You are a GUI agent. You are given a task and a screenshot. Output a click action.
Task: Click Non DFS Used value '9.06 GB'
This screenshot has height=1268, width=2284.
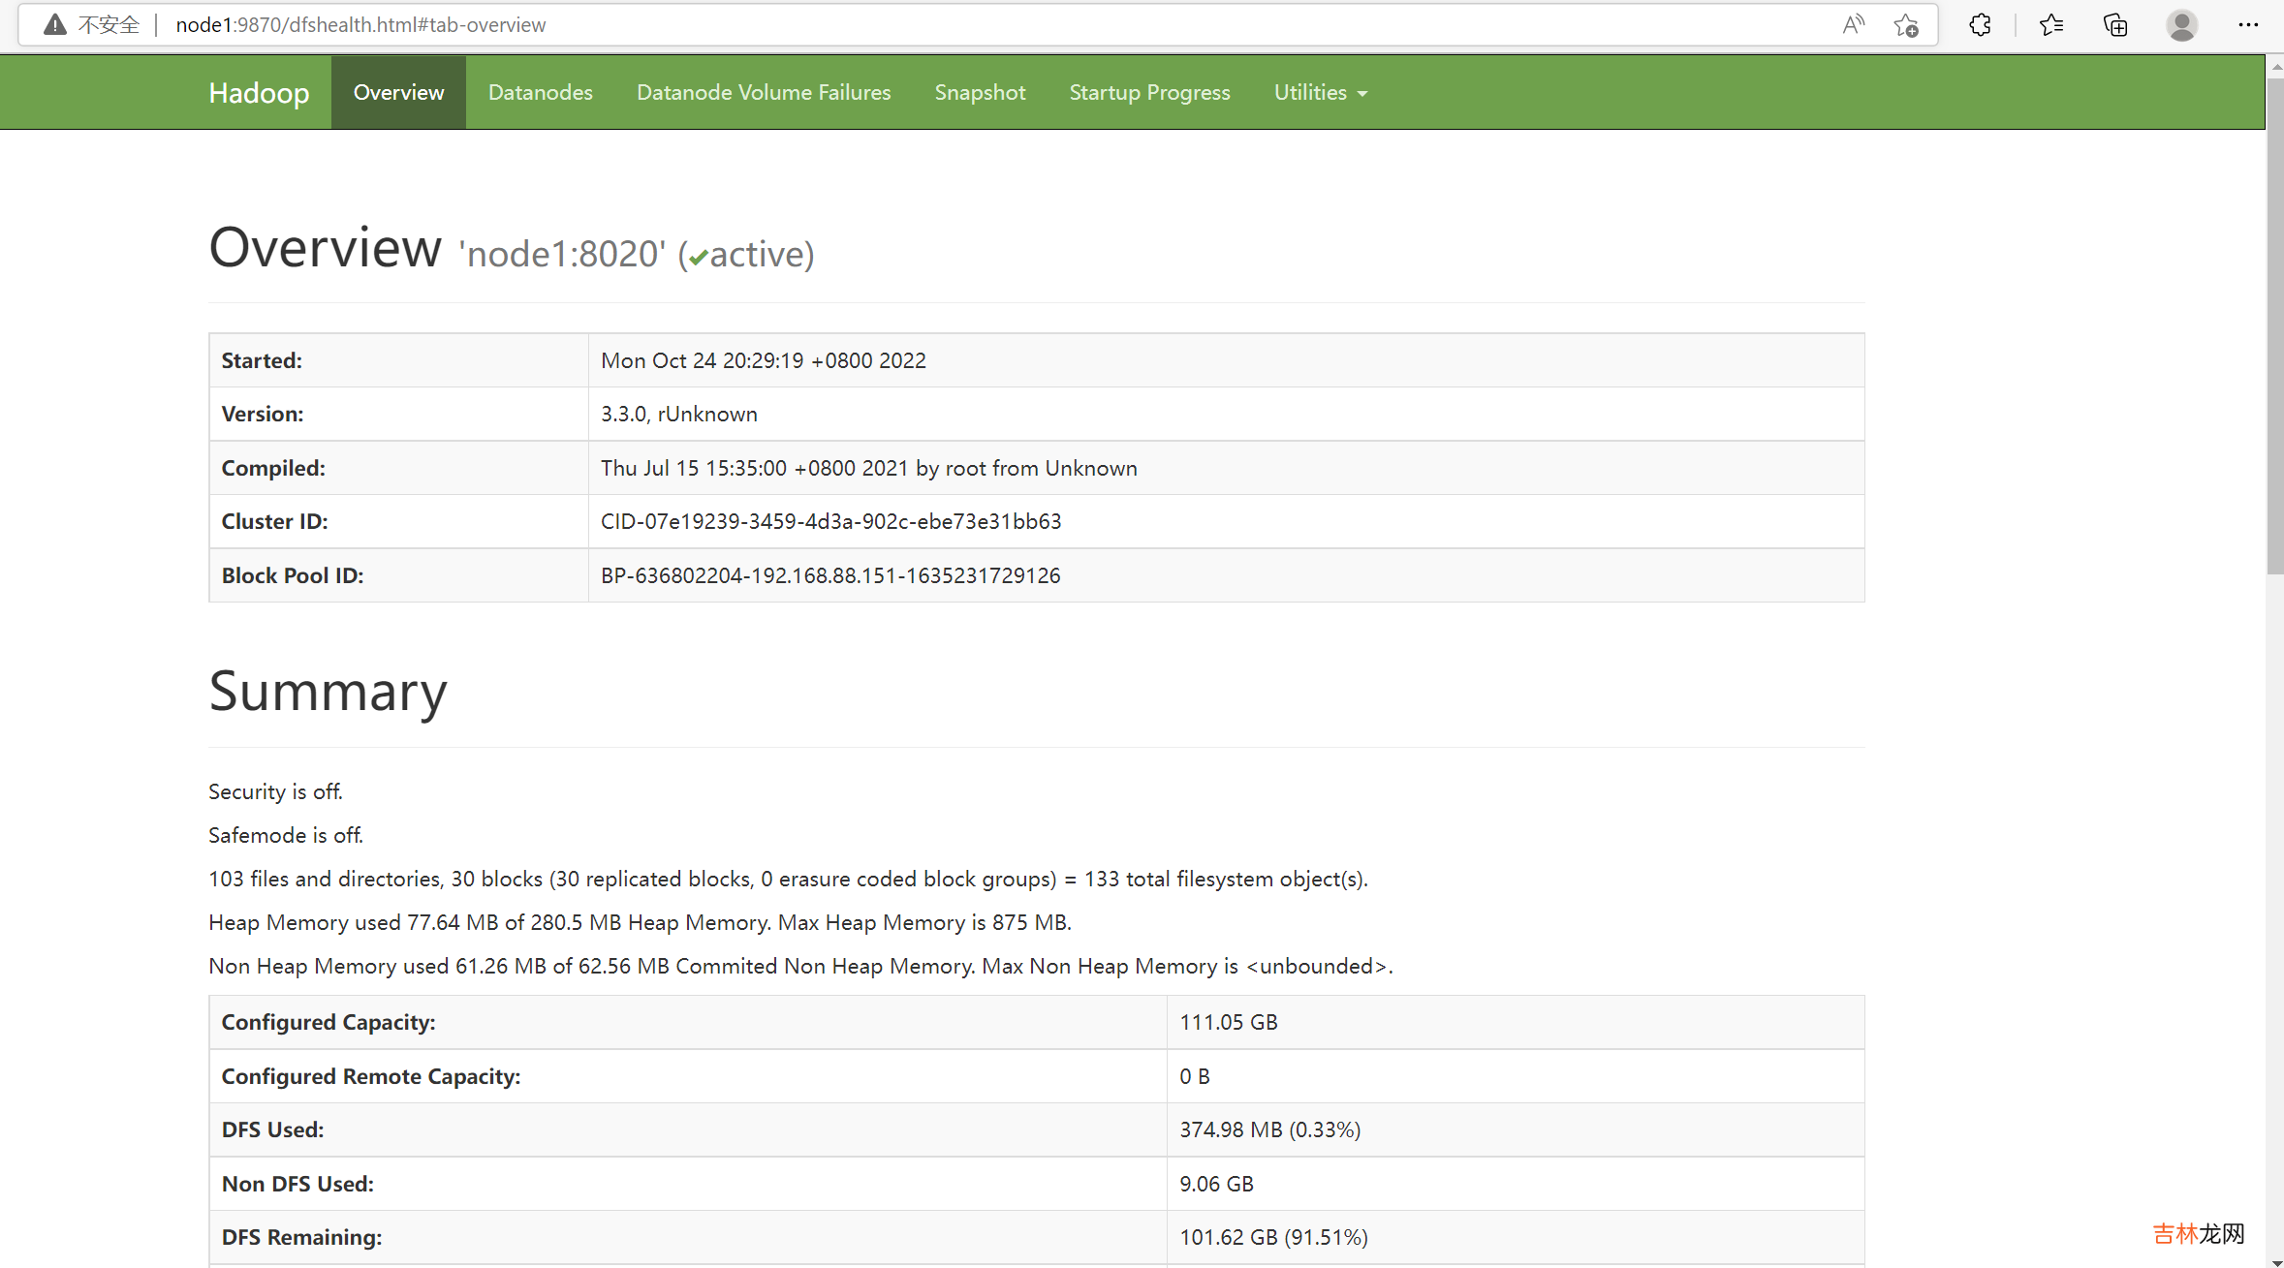[x=1216, y=1184]
